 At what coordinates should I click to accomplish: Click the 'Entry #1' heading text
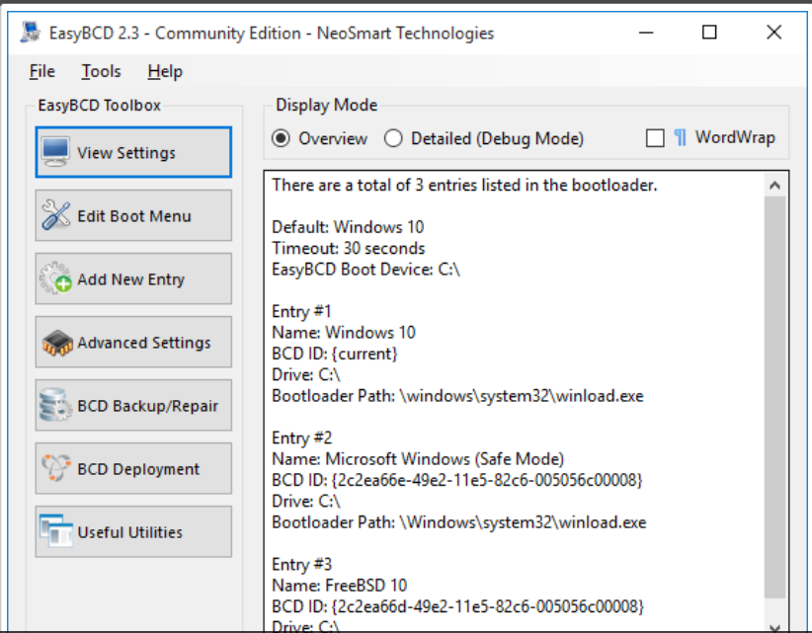301,312
